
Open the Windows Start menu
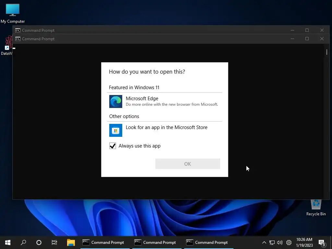coord(8,243)
